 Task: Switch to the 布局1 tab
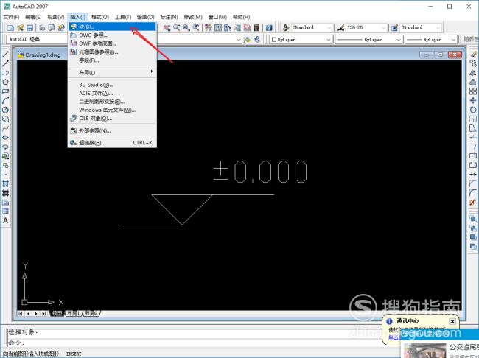click(x=74, y=313)
